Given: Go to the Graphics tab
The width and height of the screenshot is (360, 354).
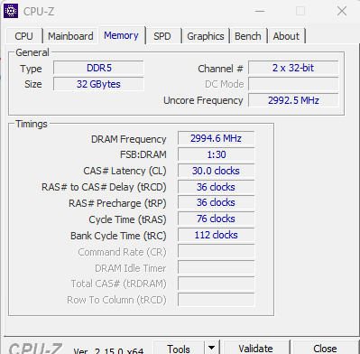Looking at the screenshot, I should coord(206,36).
